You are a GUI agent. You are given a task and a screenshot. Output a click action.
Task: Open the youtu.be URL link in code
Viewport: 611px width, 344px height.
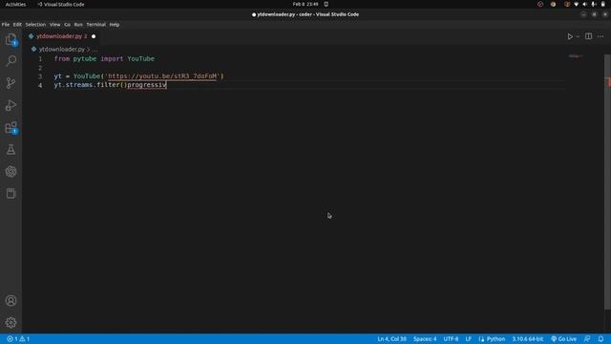coord(162,76)
